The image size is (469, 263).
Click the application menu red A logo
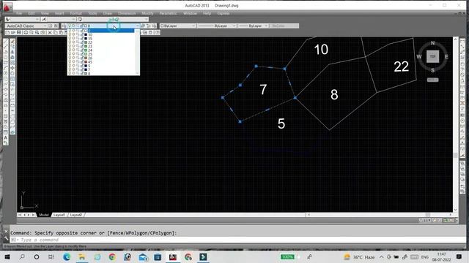click(7, 7)
